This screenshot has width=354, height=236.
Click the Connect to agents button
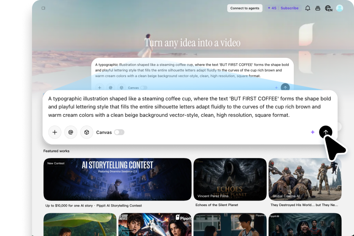click(x=245, y=8)
